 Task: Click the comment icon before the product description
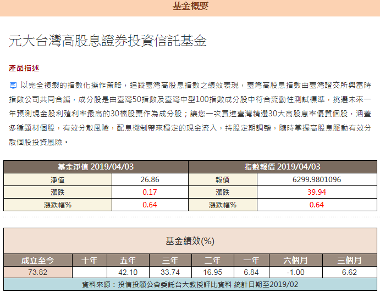[13, 86]
